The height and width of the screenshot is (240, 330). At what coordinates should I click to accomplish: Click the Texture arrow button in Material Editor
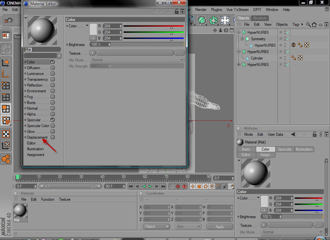92,53
